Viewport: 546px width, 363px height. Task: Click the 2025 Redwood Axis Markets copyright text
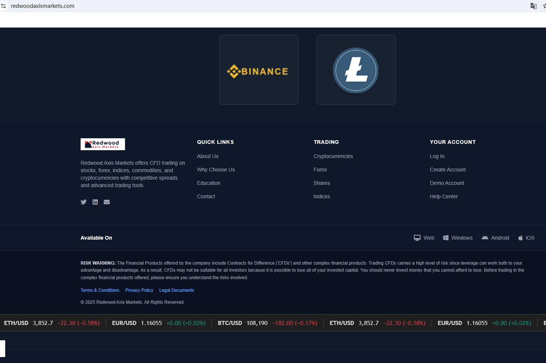point(132,302)
